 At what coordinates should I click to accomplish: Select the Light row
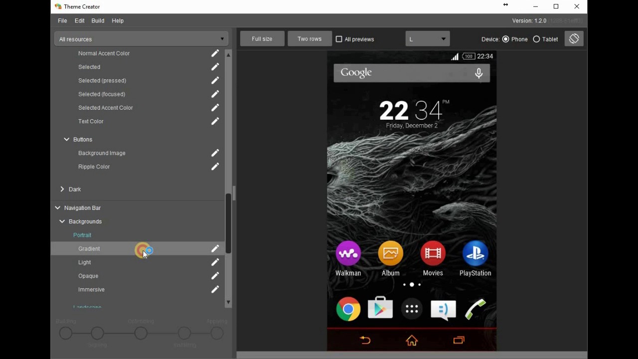(x=138, y=262)
